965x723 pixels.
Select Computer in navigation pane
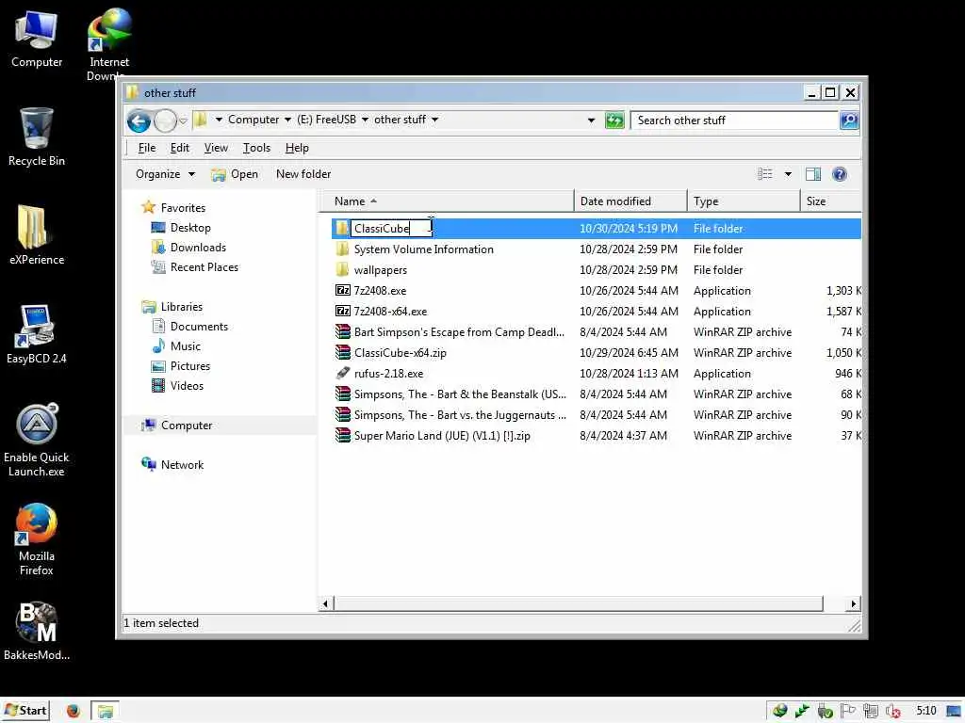click(x=177, y=426)
